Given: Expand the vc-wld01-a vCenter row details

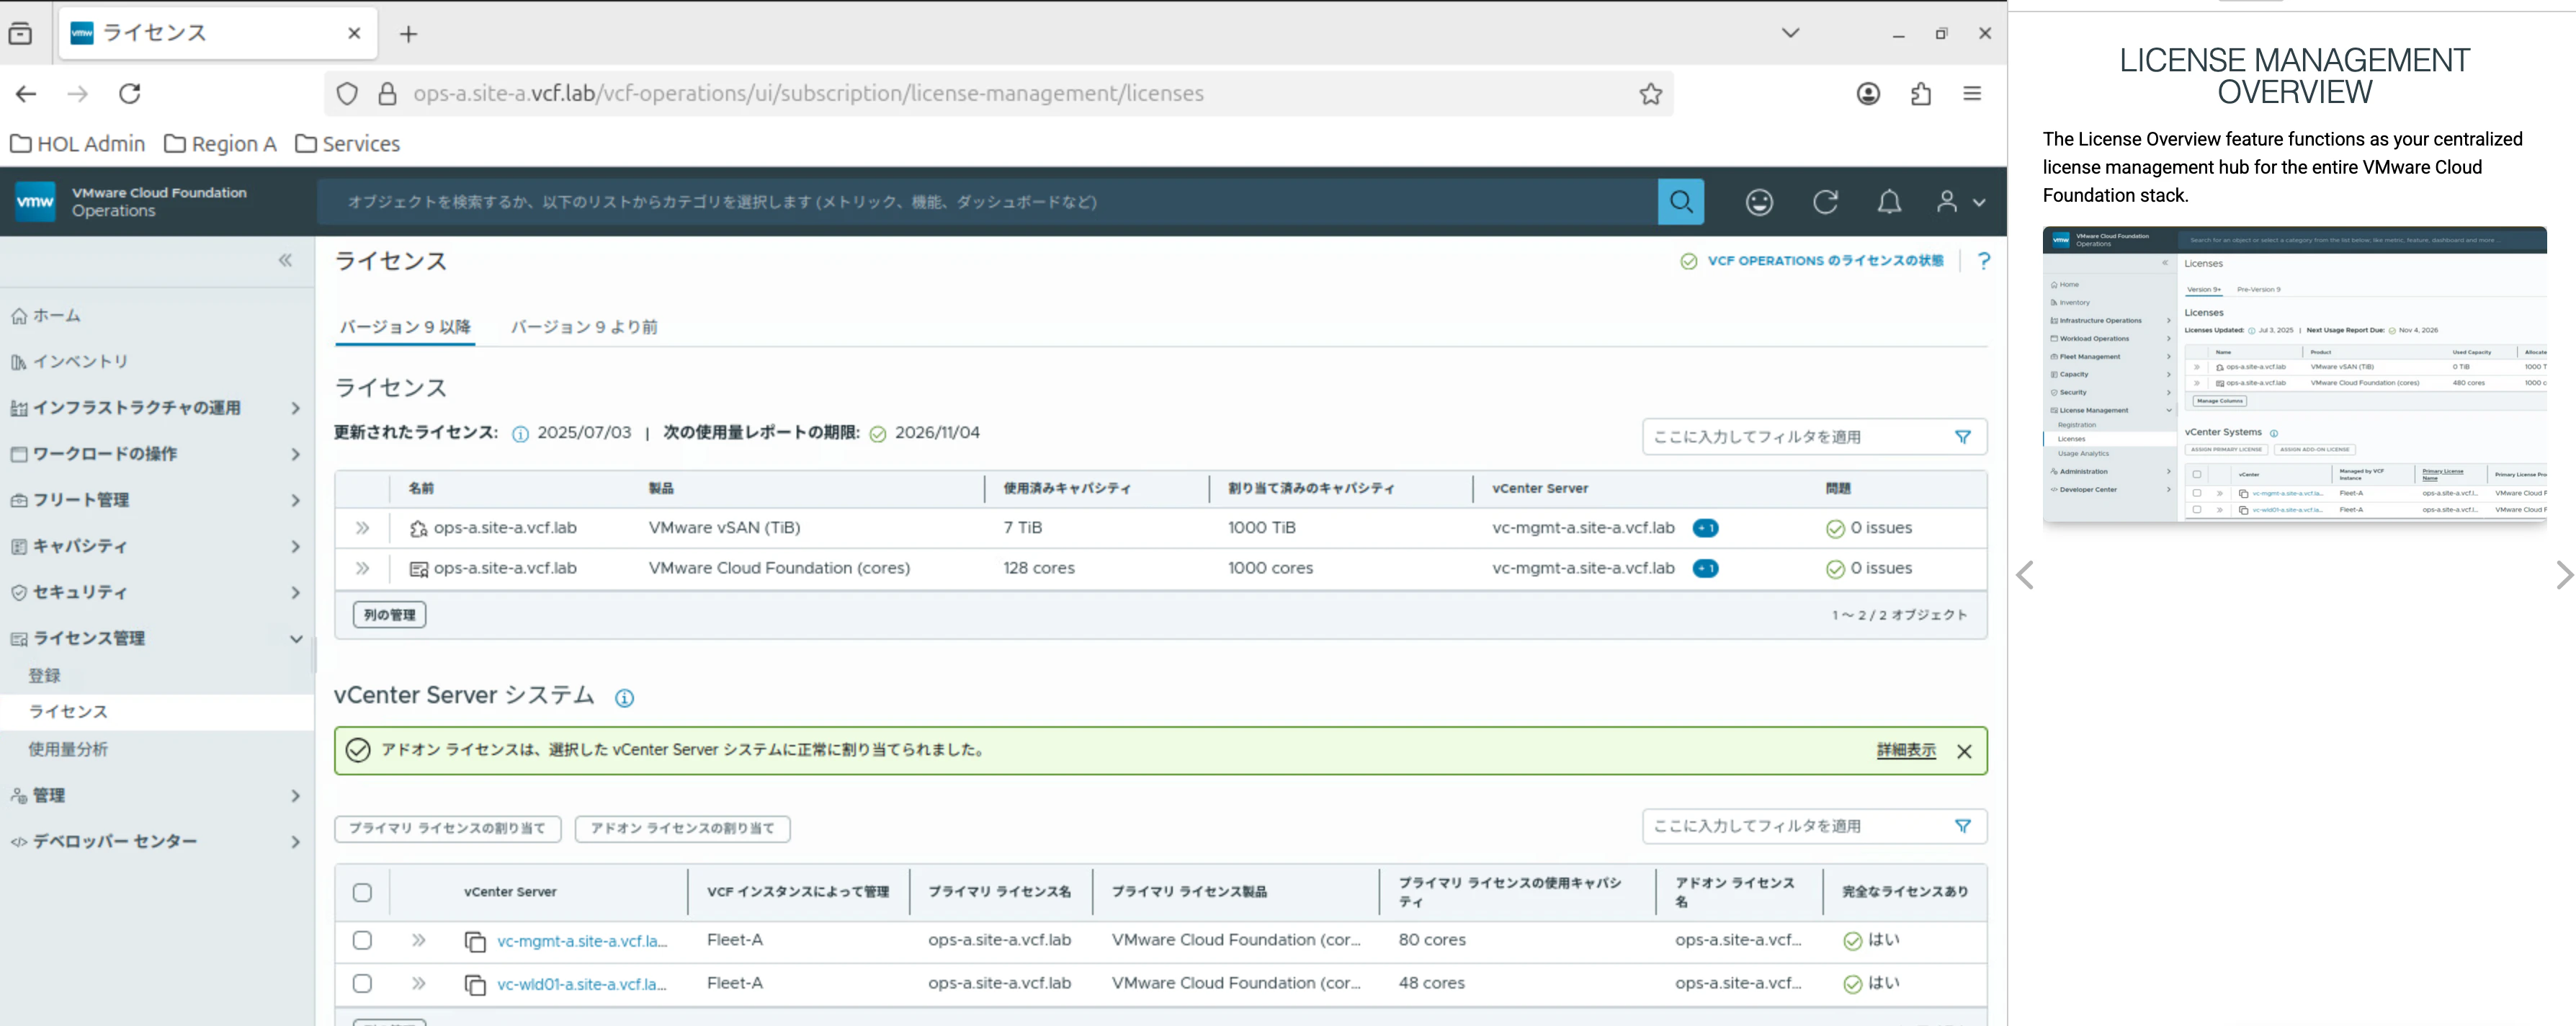Looking at the screenshot, I should [x=418, y=983].
